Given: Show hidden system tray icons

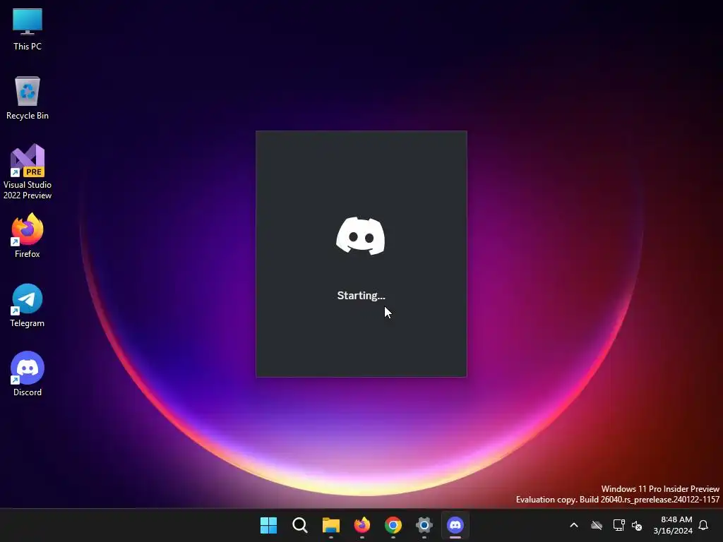Looking at the screenshot, I should (x=574, y=525).
